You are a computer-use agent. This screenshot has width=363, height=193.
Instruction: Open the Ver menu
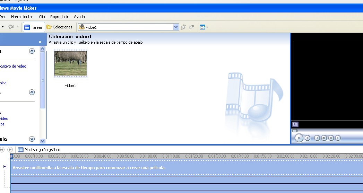click(x=3, y=17)
